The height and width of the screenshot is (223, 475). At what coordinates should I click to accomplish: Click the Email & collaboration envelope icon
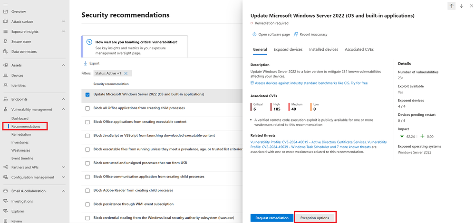click(5, 191)
